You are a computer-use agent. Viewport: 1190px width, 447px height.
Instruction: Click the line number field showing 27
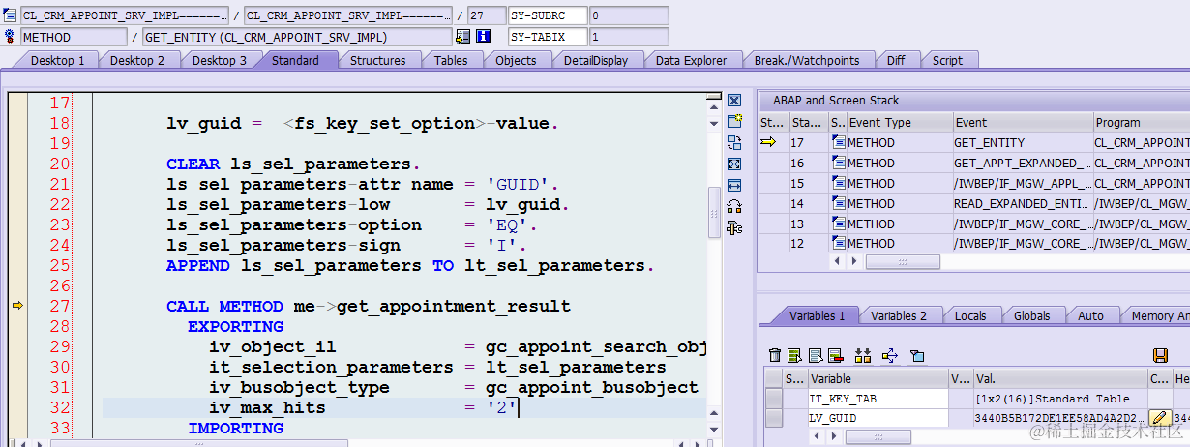(x=485, y=16)
